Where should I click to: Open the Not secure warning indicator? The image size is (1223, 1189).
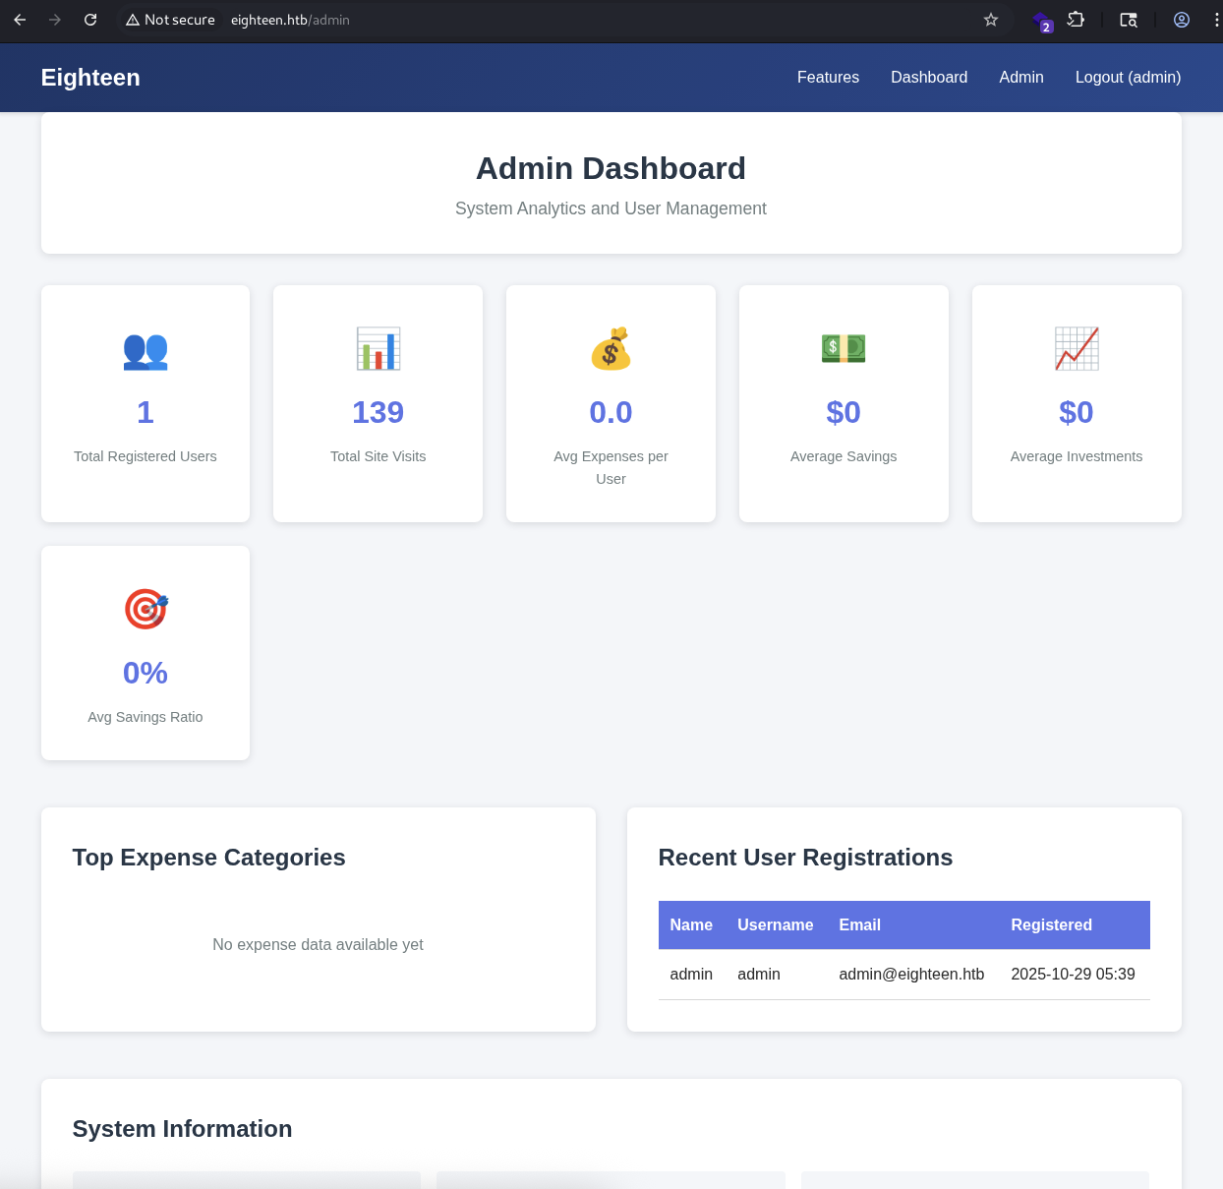(169, 20)
